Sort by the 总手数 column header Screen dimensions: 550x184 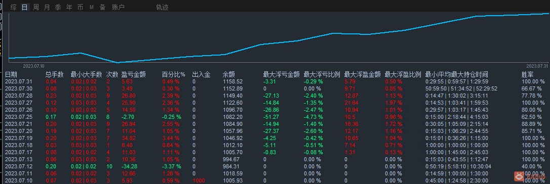pos(55,74)
